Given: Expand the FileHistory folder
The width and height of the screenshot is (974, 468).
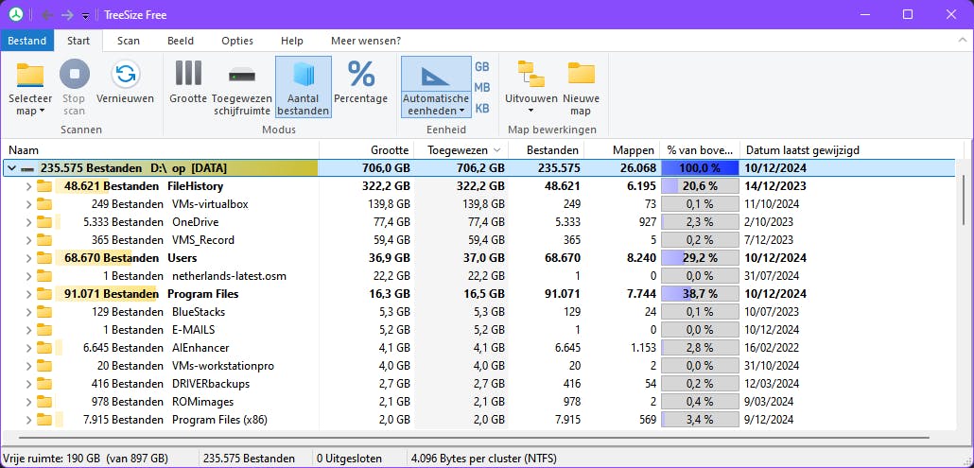Looking at the screenshot, I should click(x=27, y=185).
